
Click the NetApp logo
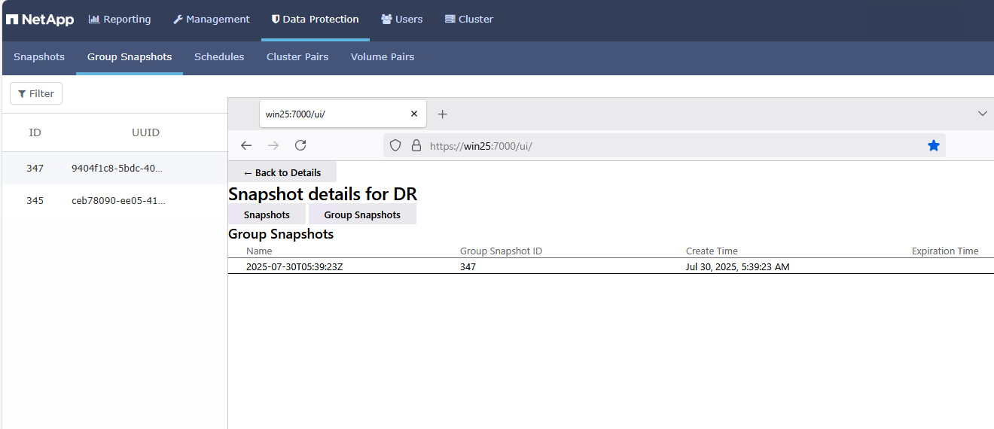[x=40, y=20]
